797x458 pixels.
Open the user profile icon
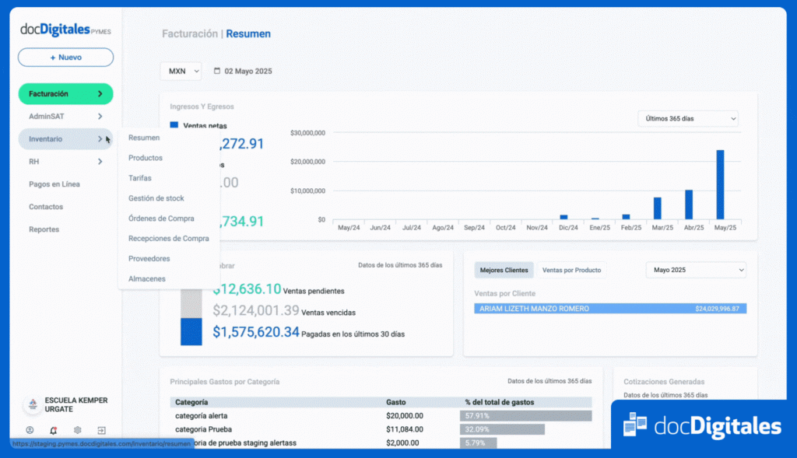click(x=30, y=430)
